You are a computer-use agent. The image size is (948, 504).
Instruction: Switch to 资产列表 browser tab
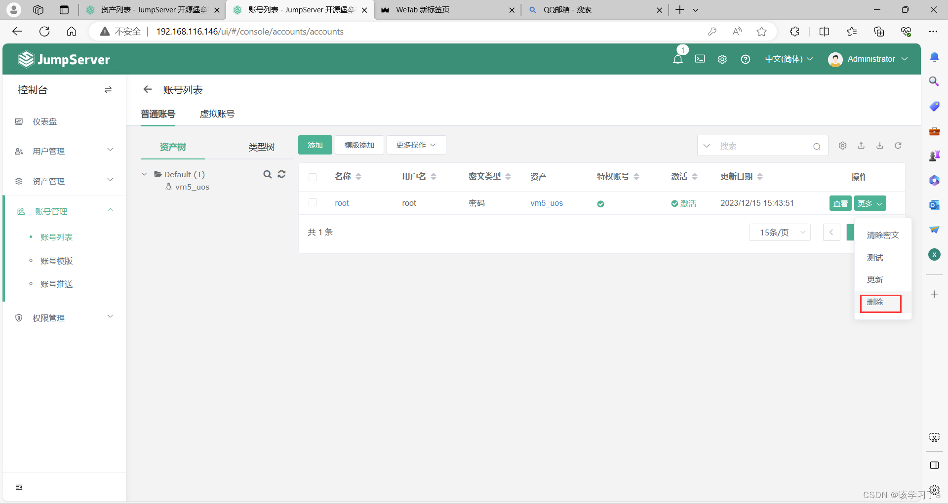point(153,10)
